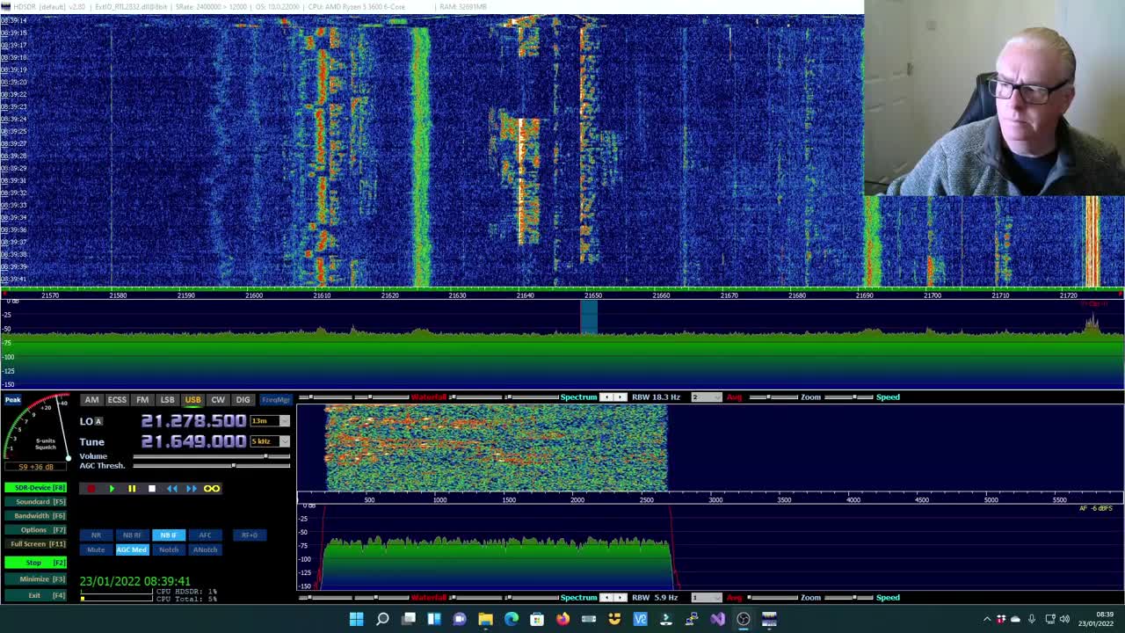Open SDR-Device [F8] settings
1125x633 pixels.
(35, 488)
